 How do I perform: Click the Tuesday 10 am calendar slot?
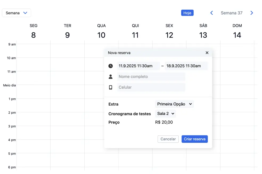(67, 64)
